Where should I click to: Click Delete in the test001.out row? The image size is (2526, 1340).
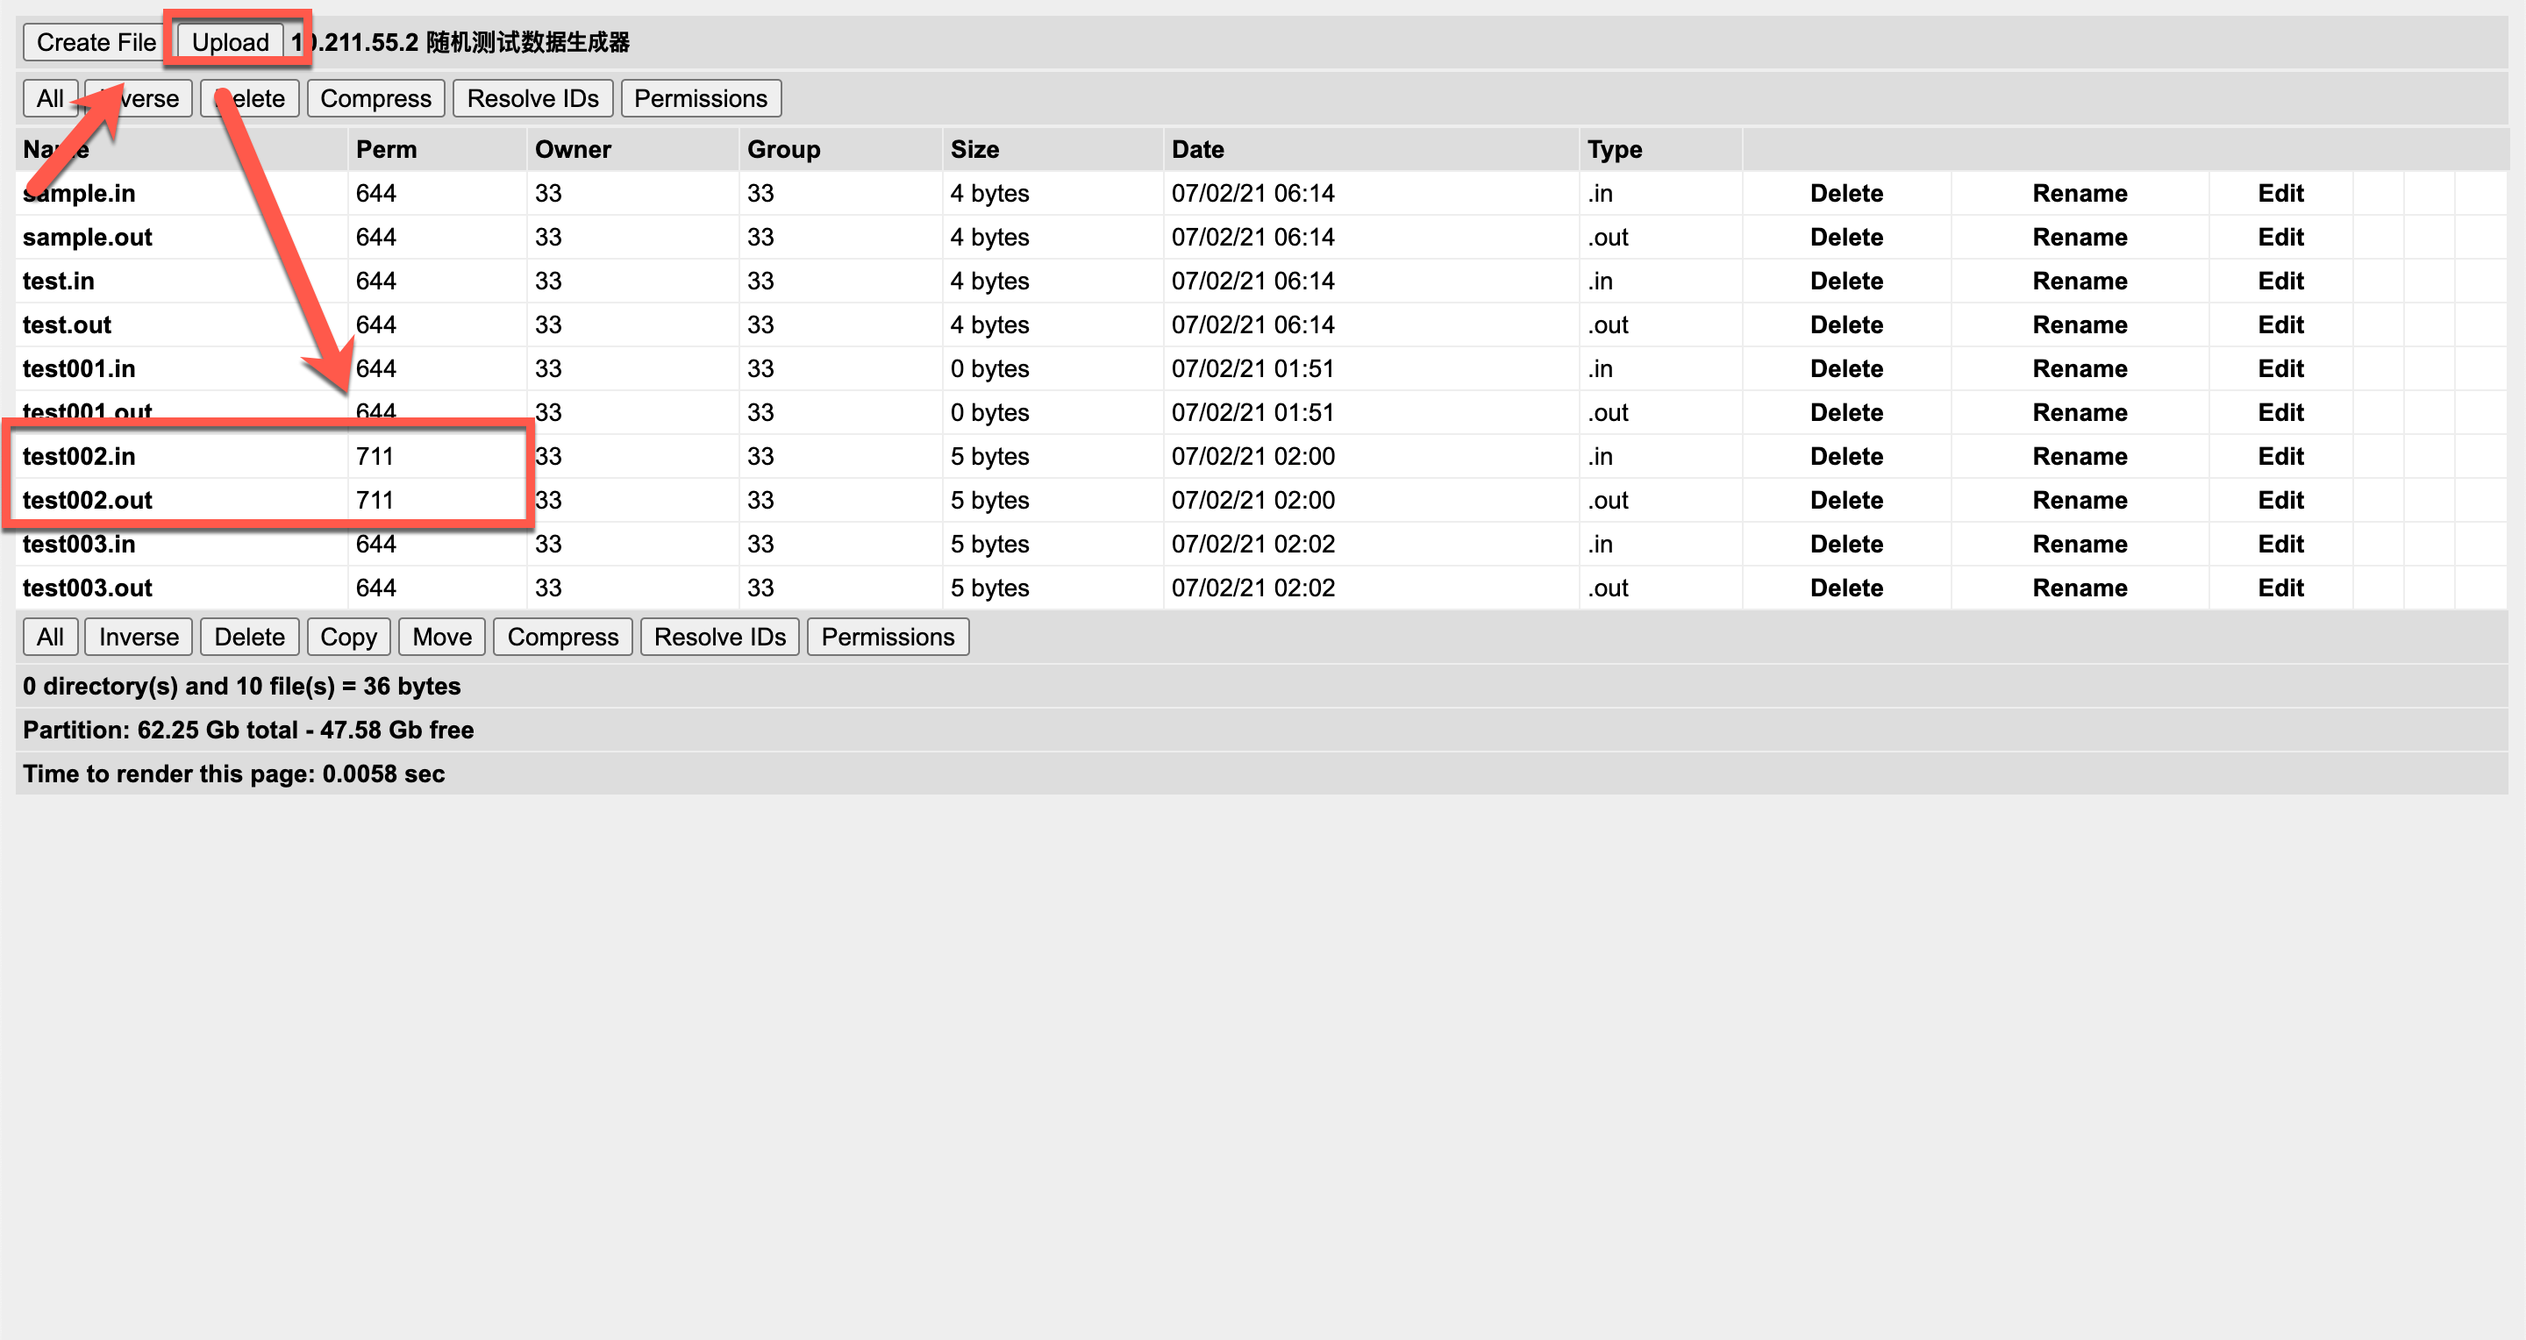[1846, 413]
